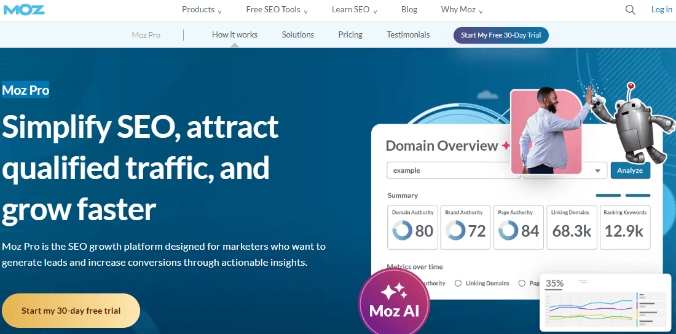Go to the Testimonials section
676x334 pixels.
(x=408, y=35)
